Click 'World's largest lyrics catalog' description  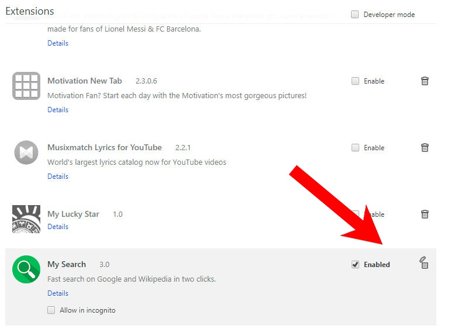click(x=137, y=162)
